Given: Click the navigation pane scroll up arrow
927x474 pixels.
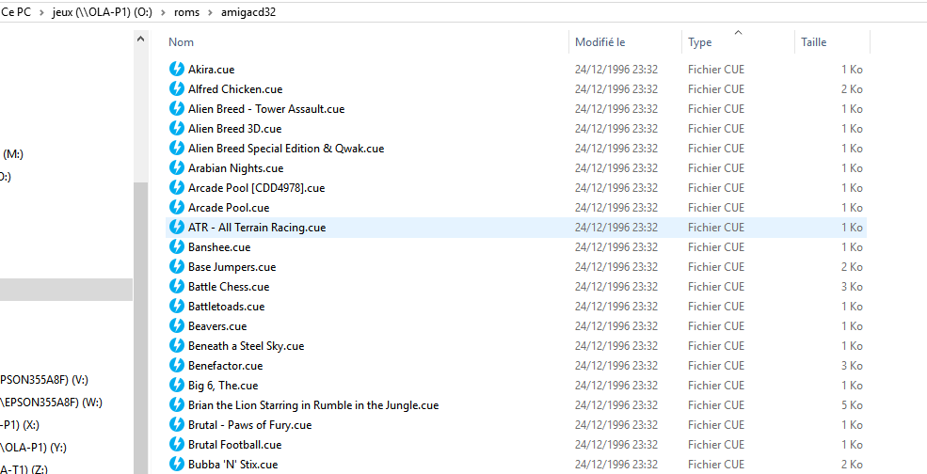Looking at the screenshot, I should point(141,39).
